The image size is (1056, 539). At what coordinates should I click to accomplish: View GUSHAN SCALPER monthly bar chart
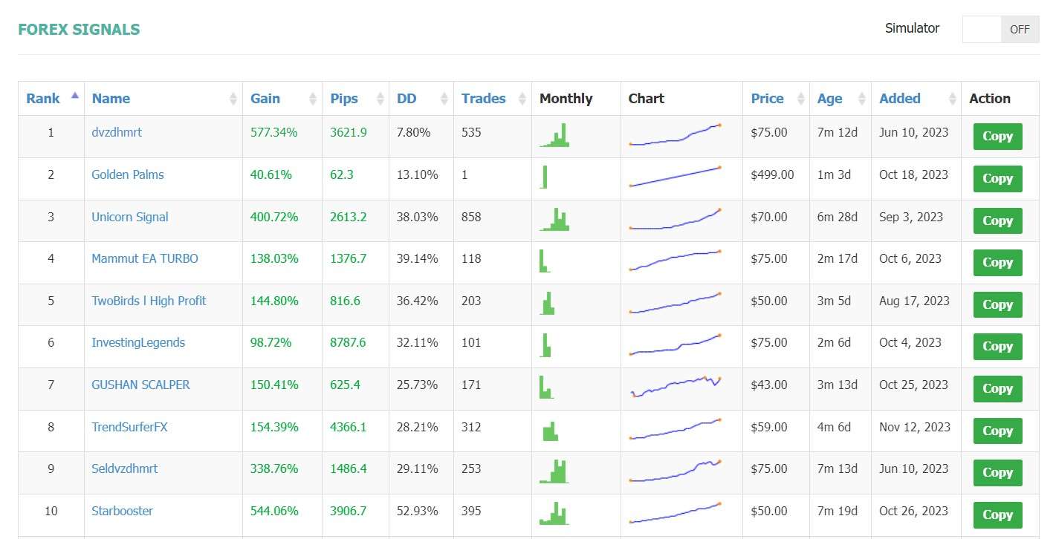[547, 387]
